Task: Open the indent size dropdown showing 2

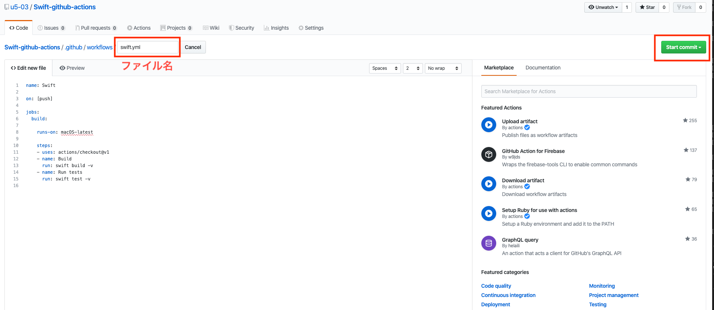Action: [x=413, y=68]
